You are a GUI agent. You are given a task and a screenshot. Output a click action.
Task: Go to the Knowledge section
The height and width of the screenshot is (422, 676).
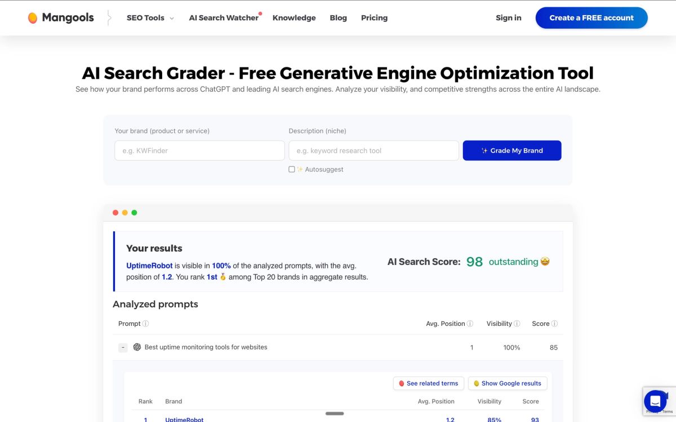pos(294,18)
